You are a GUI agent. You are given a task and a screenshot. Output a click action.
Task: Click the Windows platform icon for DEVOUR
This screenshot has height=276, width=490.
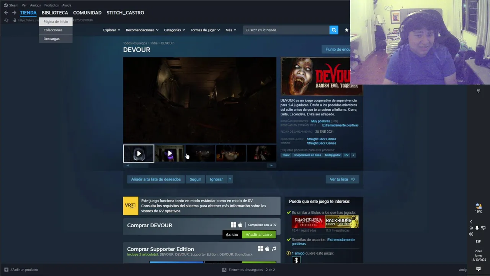pos(234,225)
